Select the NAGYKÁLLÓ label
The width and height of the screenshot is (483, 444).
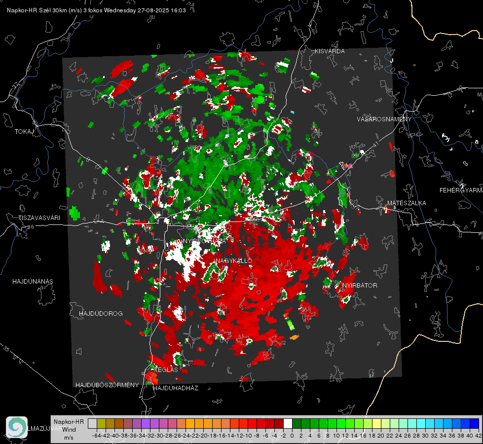point(234,260)
